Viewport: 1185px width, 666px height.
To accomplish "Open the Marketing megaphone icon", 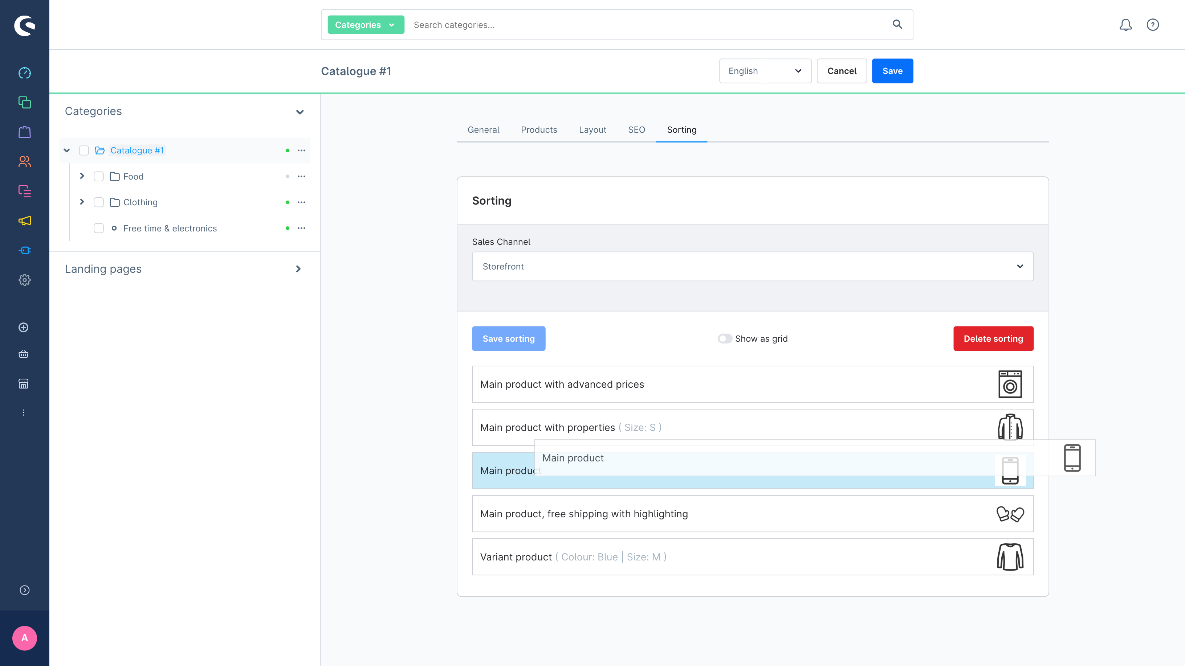I will tap(24, 221).
